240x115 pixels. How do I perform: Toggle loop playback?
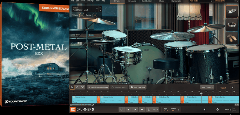pos(122,110)
